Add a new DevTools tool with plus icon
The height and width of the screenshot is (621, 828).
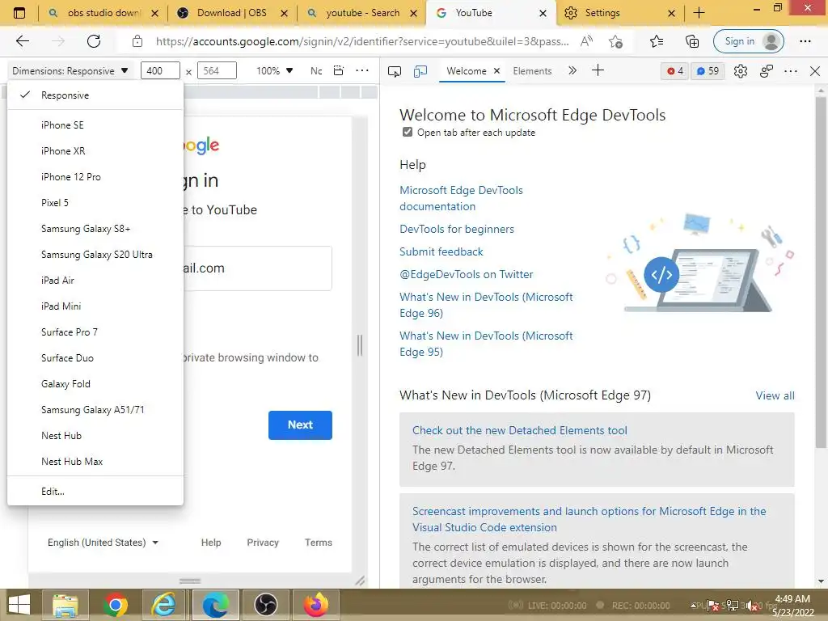(598, 71)
